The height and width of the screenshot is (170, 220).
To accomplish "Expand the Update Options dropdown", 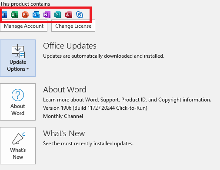I will pos(18,58).
